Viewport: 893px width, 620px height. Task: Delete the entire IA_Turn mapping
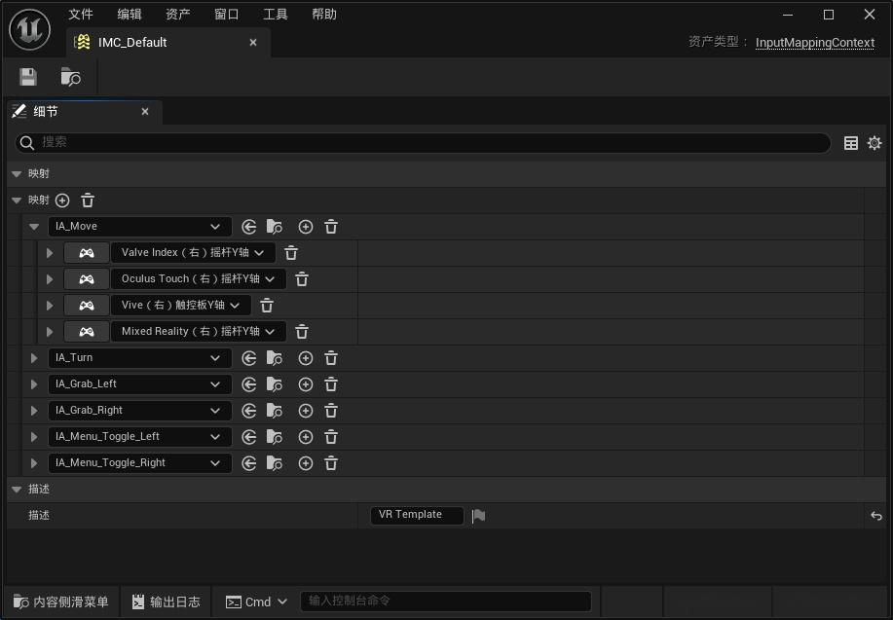point(331,357)
